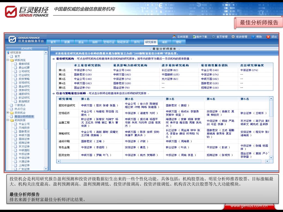Open the 报刊 tab
Screen dimensions: 283x212
click(137, 42)
